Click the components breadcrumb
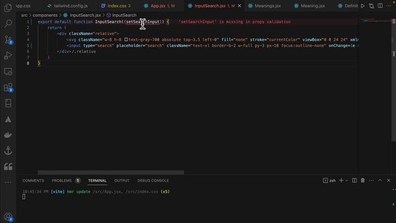The image size is (396, 223). coord(45,15)
